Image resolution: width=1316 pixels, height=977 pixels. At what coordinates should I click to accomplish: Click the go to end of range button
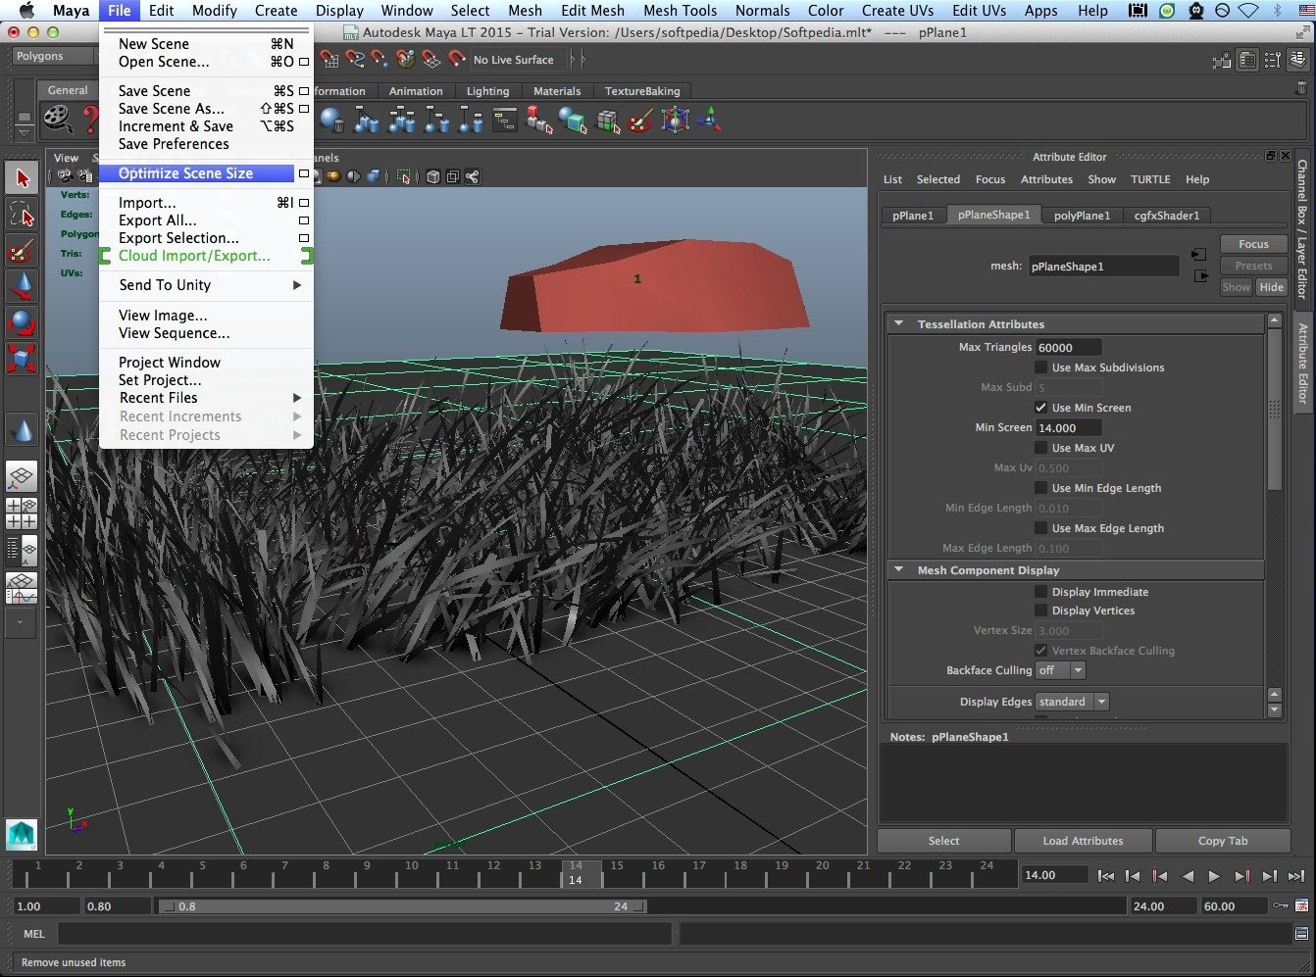pos(1296,876)
